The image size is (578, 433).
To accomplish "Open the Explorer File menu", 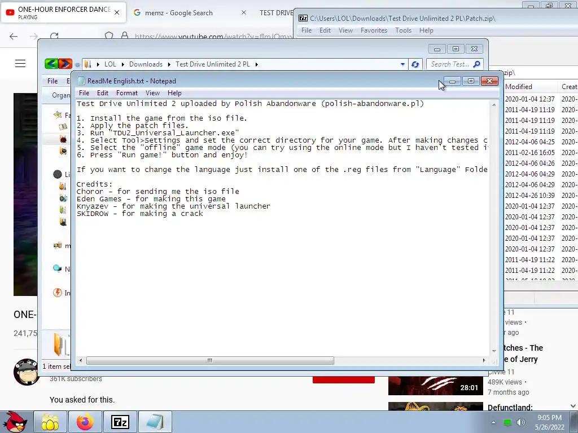I will (x=52, y=81).
